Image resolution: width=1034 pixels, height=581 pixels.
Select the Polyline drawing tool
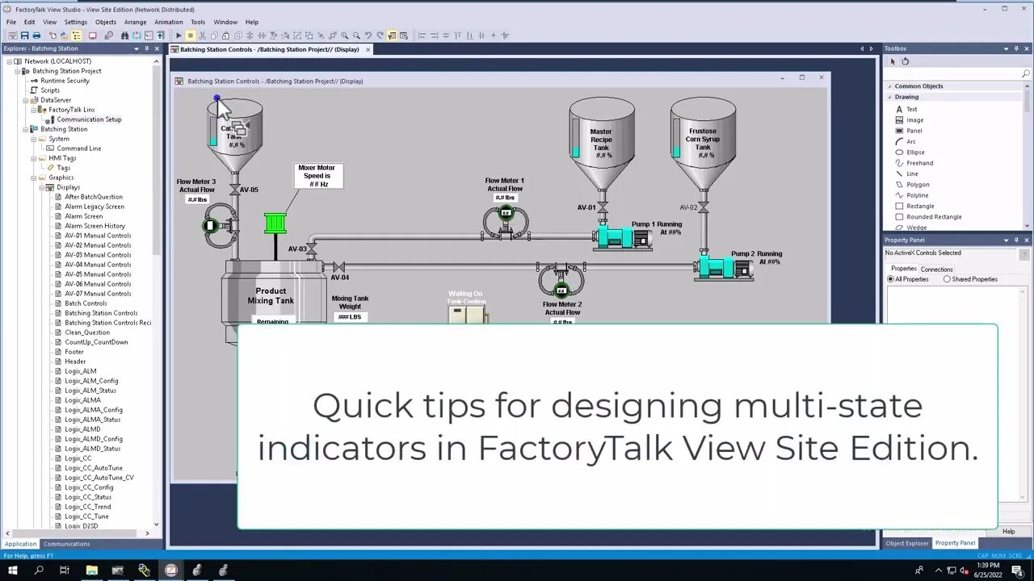tap(912, 195)
